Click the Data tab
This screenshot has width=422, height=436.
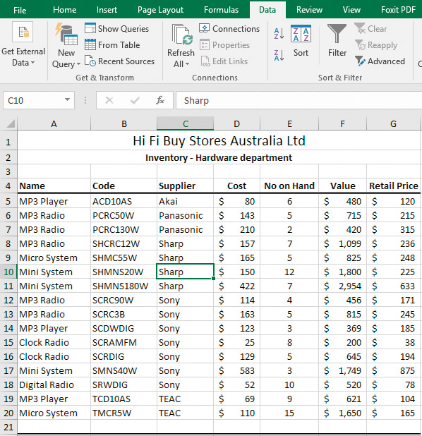267,10
